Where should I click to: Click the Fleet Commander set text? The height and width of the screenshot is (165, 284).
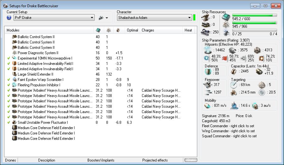(228, 126)
